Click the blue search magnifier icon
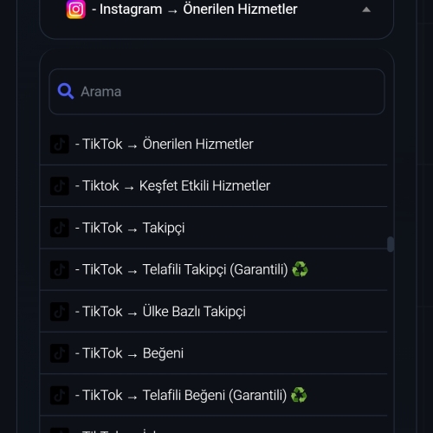Screen dimensions: 433x433 click(x=66, y=92)
